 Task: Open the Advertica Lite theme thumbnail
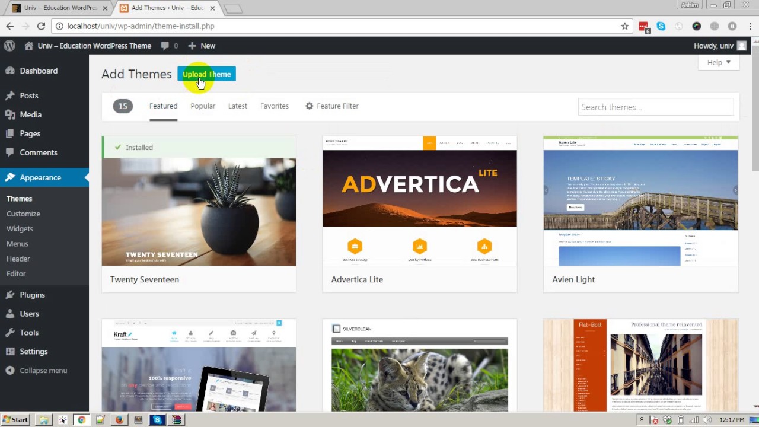[x=420, y=201]
